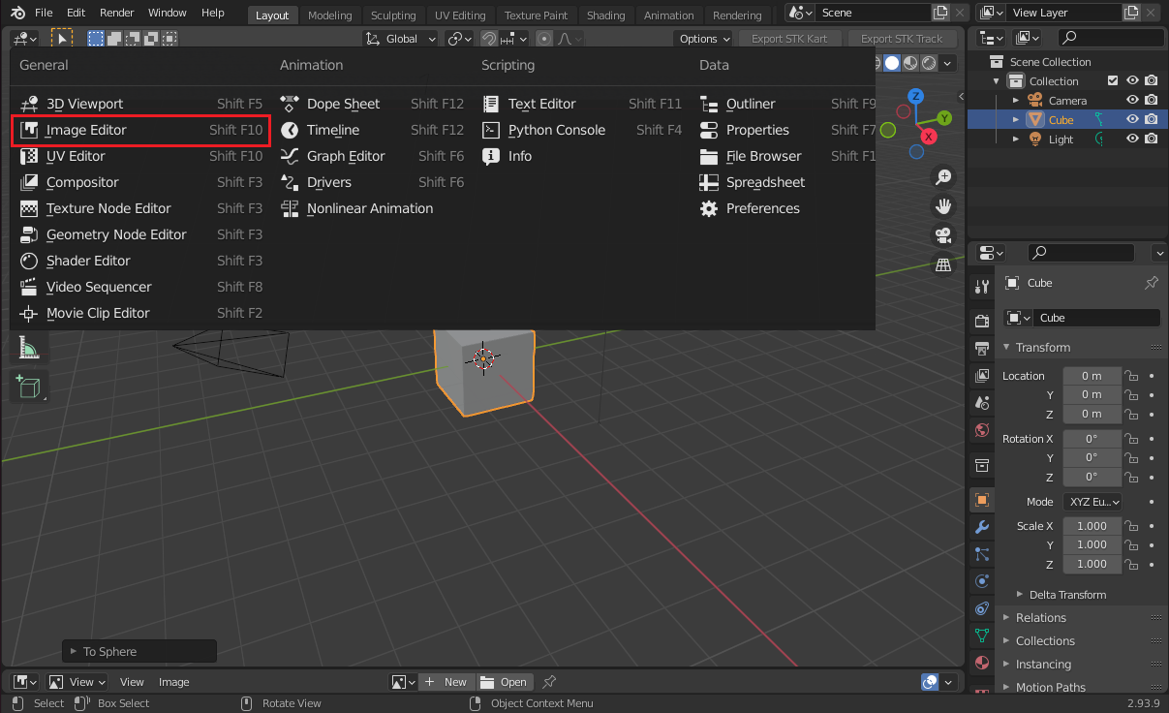The image size is (1169, 713).
Task: Select Image Editor from the editor type menu
Action: (x=86, y=130)
